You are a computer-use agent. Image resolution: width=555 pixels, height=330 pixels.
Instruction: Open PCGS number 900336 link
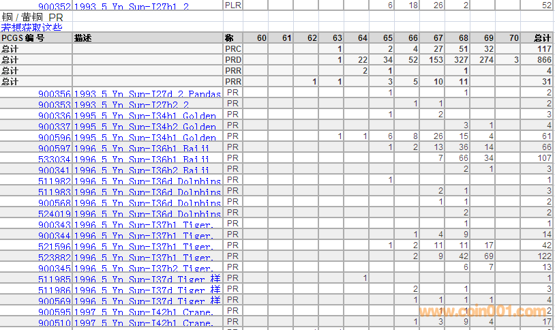click(55, 115)
